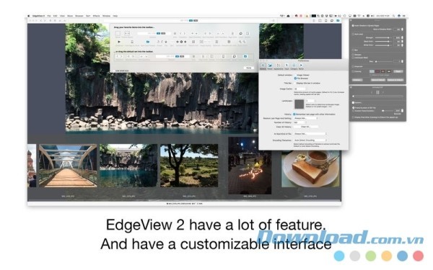Step to previous GIF frame
The image size is (433, 270).
[x=372, y=92]
